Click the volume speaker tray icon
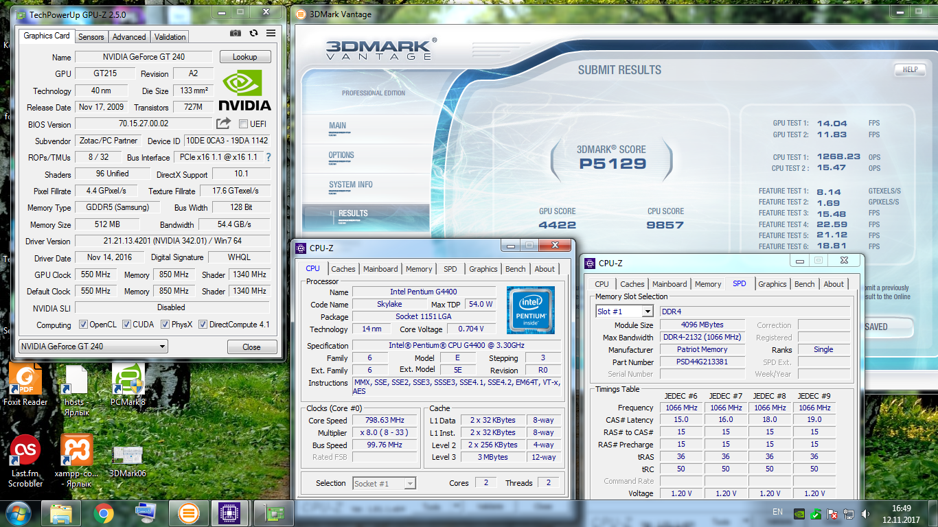Viewport: 938px width, 527px height. pos(865,513)
